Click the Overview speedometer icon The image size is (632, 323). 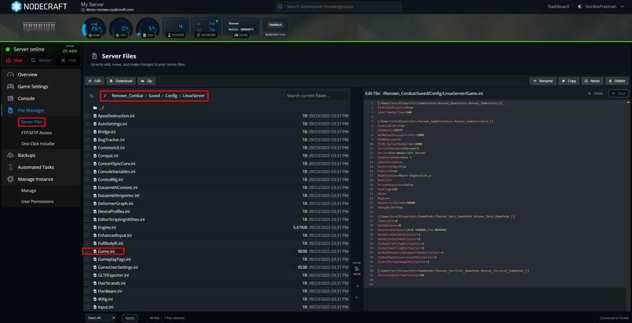pos(11,75)
